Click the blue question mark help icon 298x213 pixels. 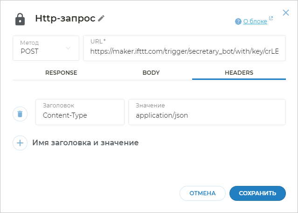click(x=238, y=21)
